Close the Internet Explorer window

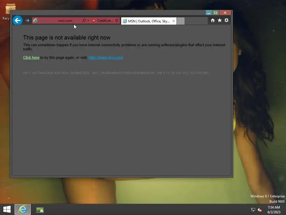tap(225, 13)
